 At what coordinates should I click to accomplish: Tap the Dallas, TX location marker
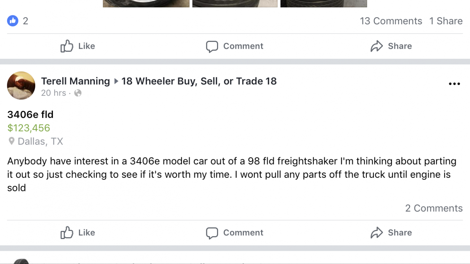click(x=12, y=141)
